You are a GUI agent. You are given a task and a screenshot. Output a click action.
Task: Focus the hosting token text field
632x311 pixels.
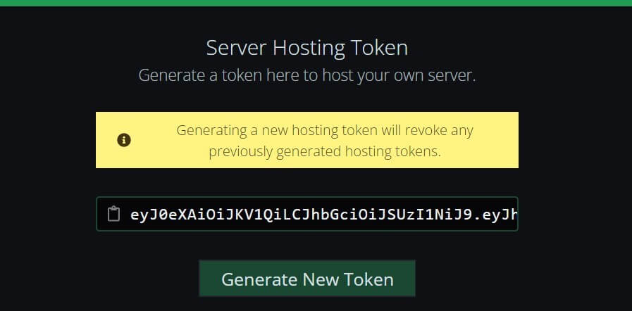tap(307, 214)
